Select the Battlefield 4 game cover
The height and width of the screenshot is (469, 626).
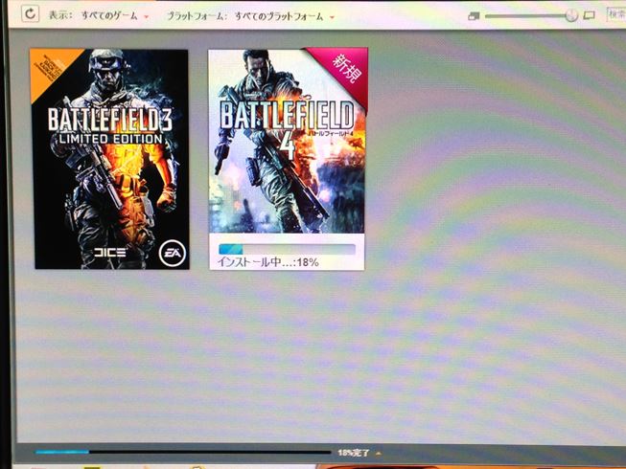(287, 141)
